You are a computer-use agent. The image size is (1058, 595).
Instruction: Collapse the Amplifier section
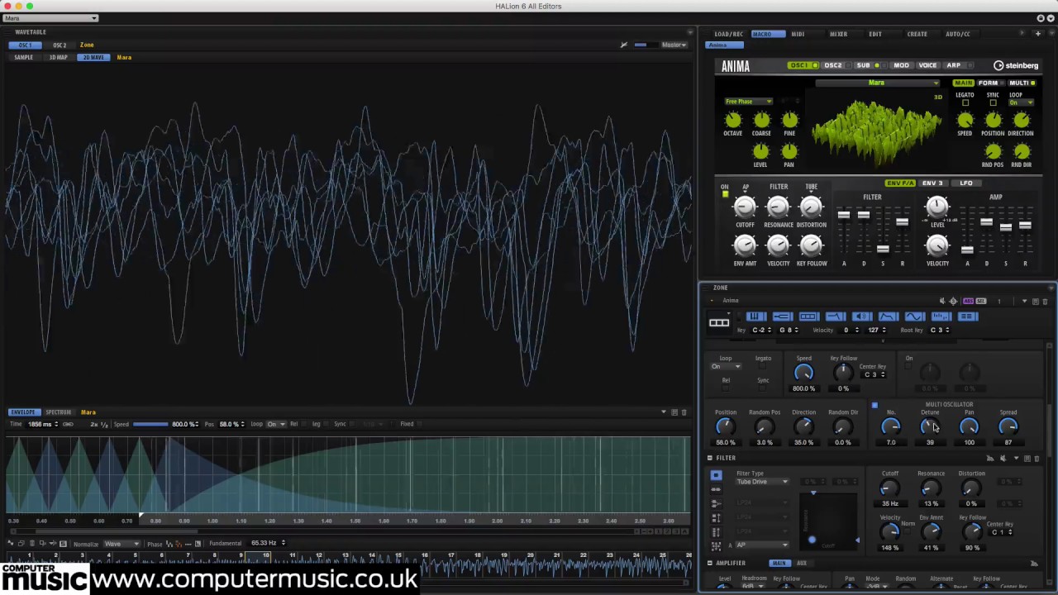click(x=710, y=563)
